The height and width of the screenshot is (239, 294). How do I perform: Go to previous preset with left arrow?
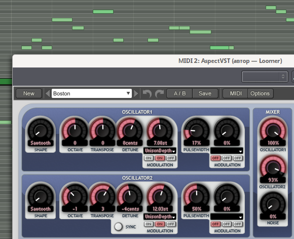coord(48,93)
